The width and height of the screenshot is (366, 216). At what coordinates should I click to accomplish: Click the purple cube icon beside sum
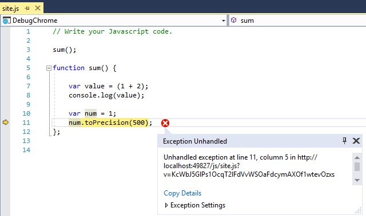click(233, 20)
